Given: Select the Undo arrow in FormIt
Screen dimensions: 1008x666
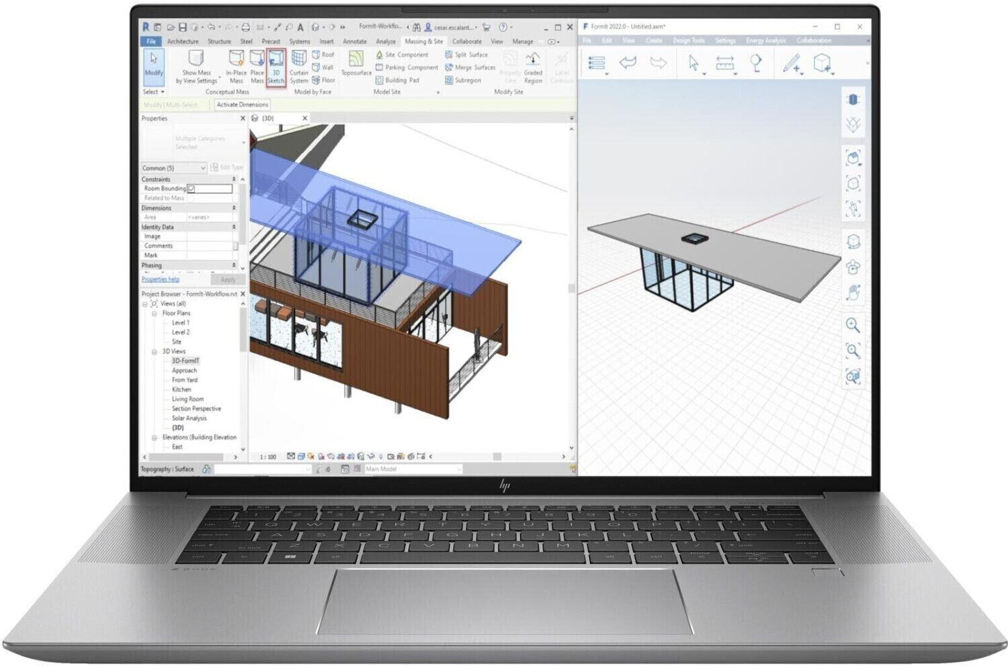Looking at the screenshot, I should click(x=628, y=62).
